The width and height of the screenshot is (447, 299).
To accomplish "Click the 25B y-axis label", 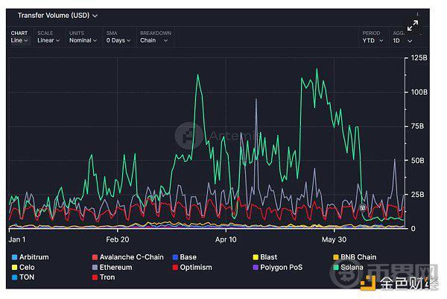I will pyautogui.click(x=417, y=195).
